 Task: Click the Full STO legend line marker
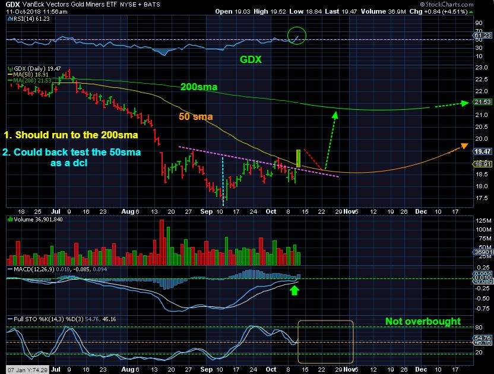[x=10, y=319]
